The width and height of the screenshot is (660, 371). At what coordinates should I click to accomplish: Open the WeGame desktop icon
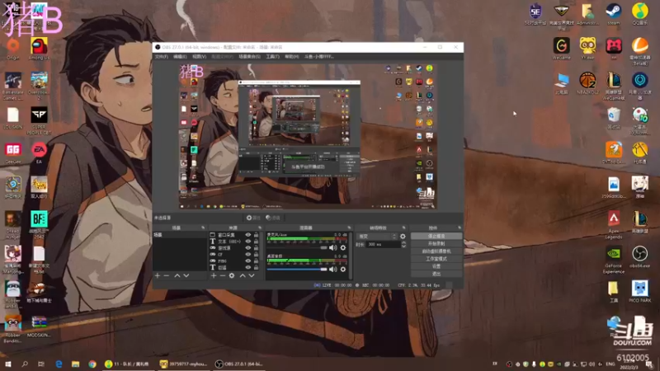click(562, 49)
